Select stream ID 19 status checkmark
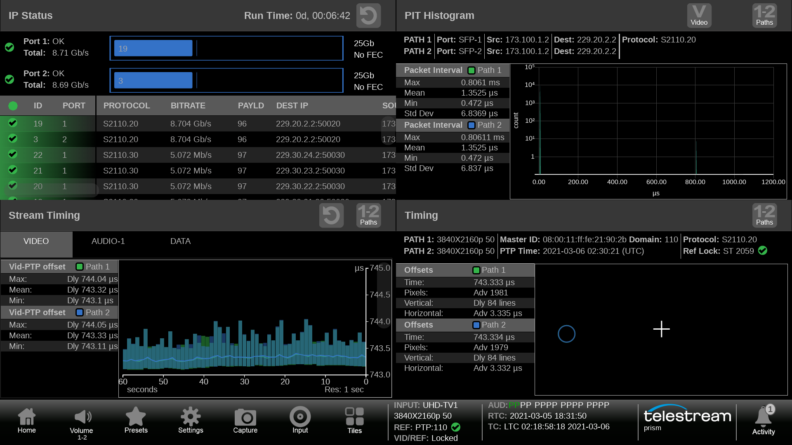 click(13, 123)
